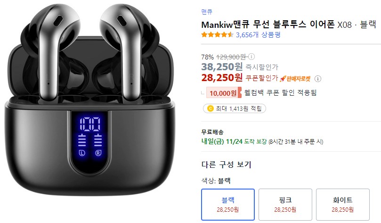Image resolution: width=381 pixels, height=223 pixels.
Task: Click the 38,250원 즉시할인가 price
Action: [222, 66]
